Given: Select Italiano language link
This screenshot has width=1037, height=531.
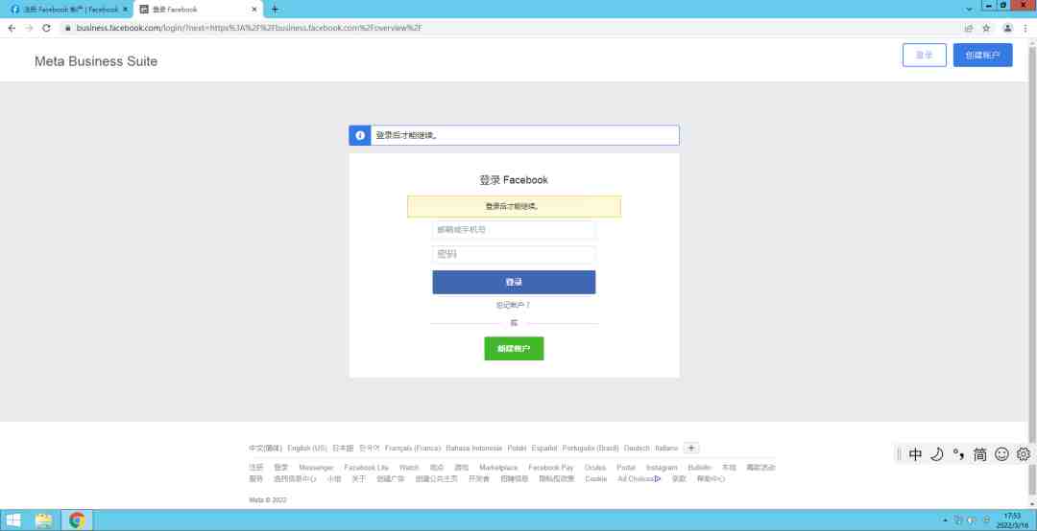Looking at the screenshot, I should [666, 448].
